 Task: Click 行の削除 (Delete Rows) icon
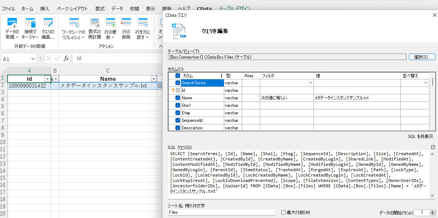point(126,29)
